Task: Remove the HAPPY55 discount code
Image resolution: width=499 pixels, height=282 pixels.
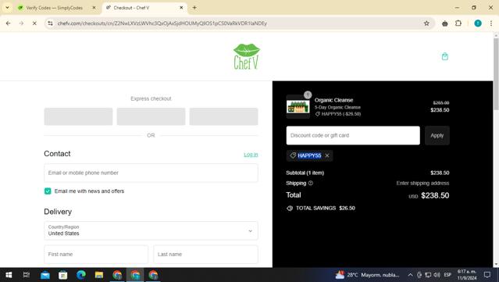Action: pos(327,155)
